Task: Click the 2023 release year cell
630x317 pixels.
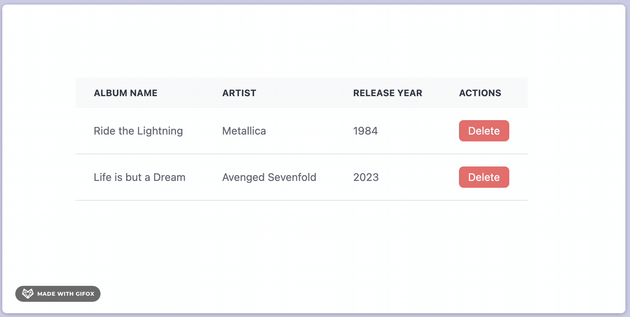Action: point(366,178)
